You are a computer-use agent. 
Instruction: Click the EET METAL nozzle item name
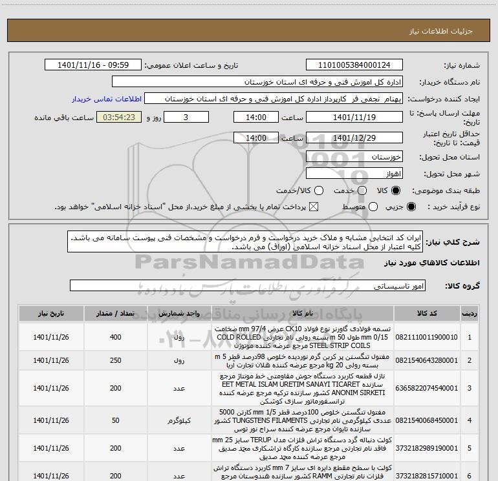303,389
